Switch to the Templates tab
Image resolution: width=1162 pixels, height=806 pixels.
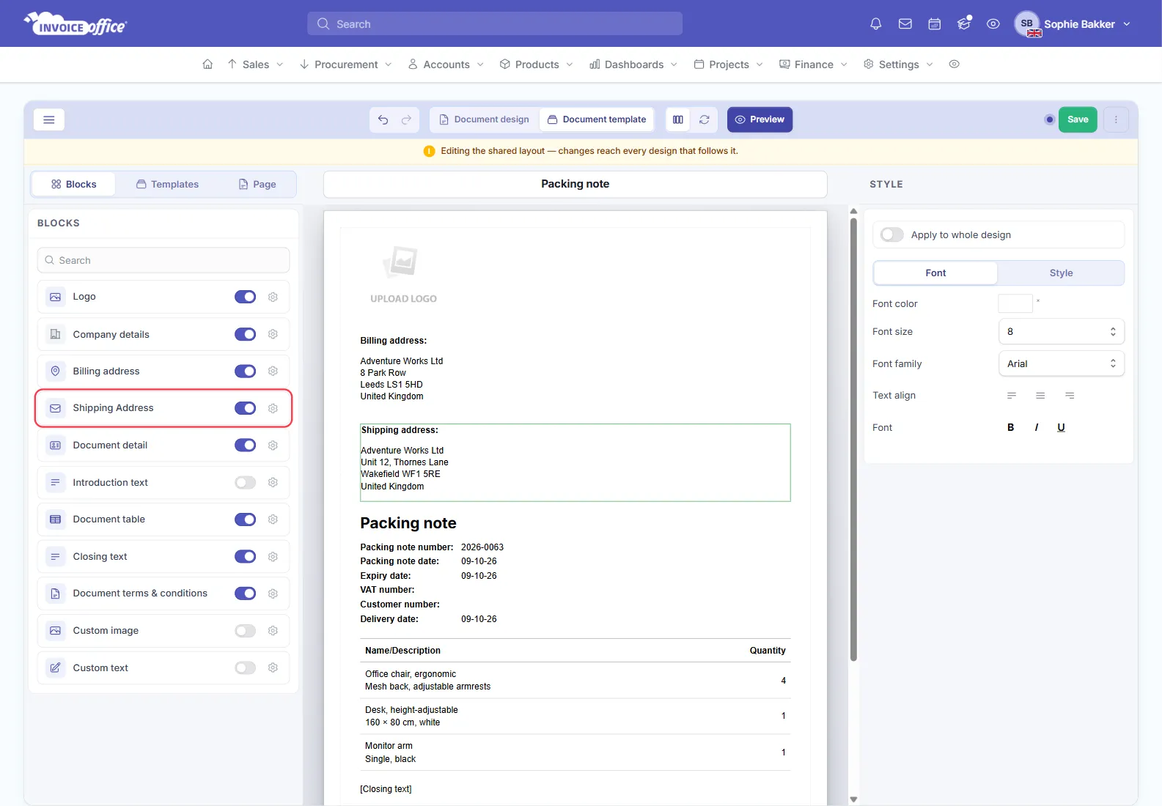click(167, 185)
